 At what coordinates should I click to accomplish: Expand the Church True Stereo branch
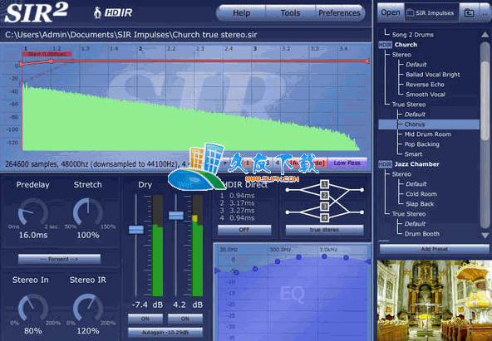point(409,105)
